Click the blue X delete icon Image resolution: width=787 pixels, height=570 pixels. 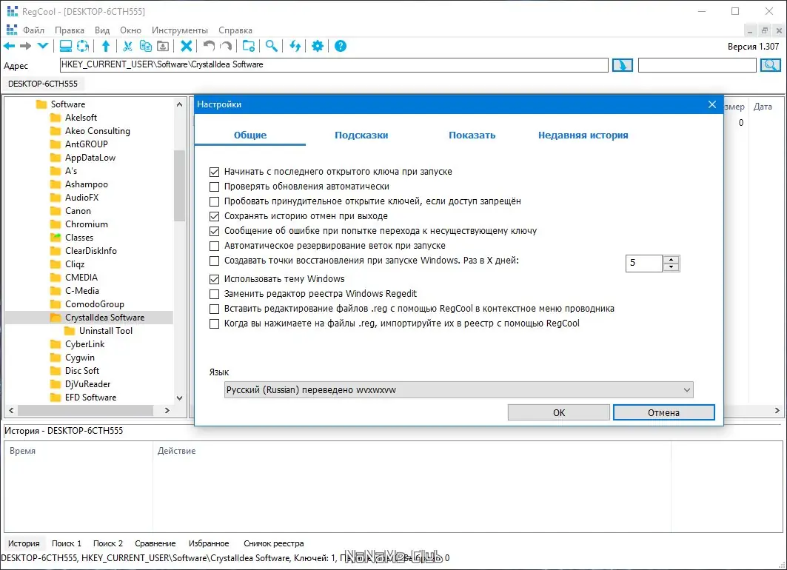click(x=187, y=46)
